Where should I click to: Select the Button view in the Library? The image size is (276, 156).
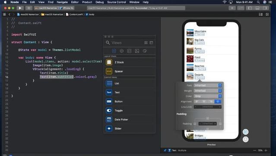pos(130,102)
